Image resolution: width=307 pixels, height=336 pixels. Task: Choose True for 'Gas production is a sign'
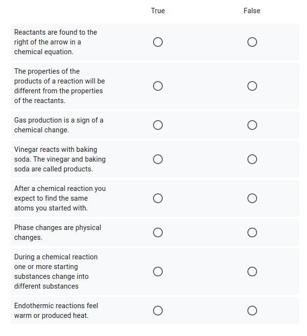tap(158, 125)
